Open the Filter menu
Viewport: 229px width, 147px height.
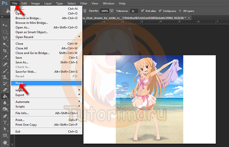[84, 3]
